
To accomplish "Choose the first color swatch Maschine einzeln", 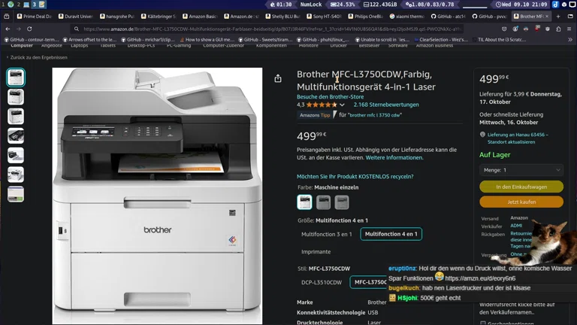I will (304, 202).
